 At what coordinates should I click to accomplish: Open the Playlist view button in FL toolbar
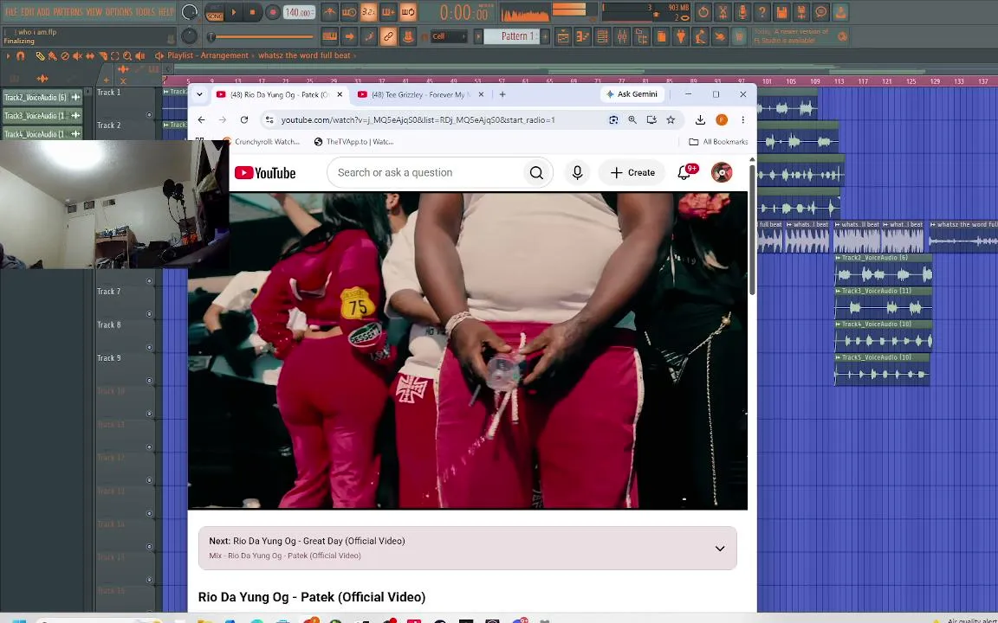[x=563, y=37]
